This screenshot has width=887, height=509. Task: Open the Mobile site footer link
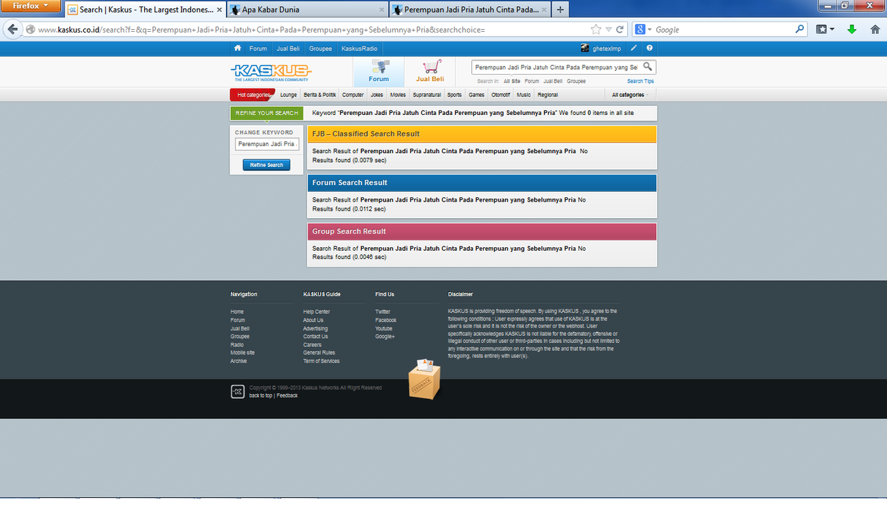point(243,352)
